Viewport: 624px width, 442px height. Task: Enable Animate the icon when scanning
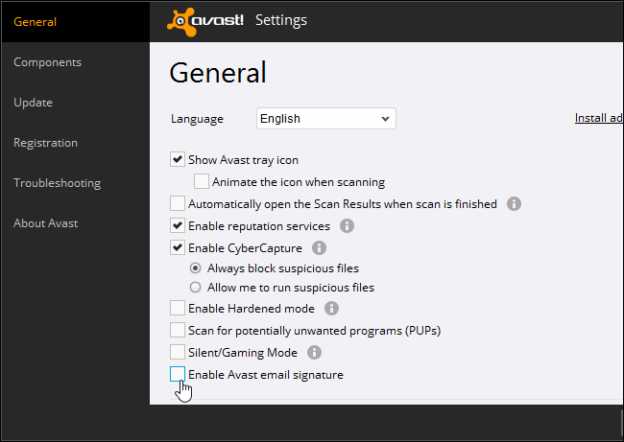click(x=201, y=181)
